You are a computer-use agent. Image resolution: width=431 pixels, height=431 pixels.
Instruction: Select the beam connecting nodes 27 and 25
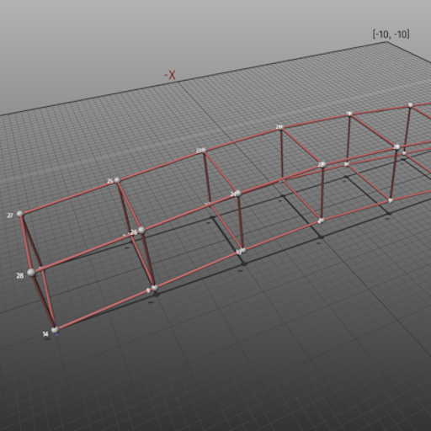(68, 197)
